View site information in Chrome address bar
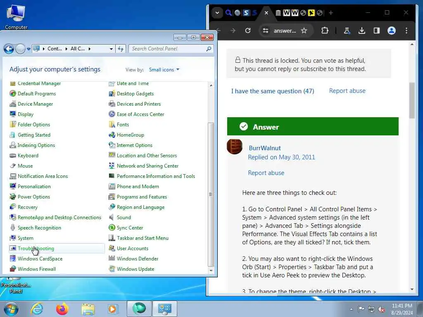 (x=266, y=31)
